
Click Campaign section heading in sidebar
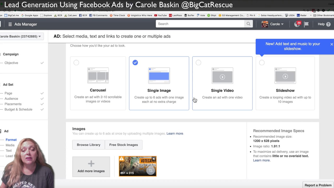[11, 54]
